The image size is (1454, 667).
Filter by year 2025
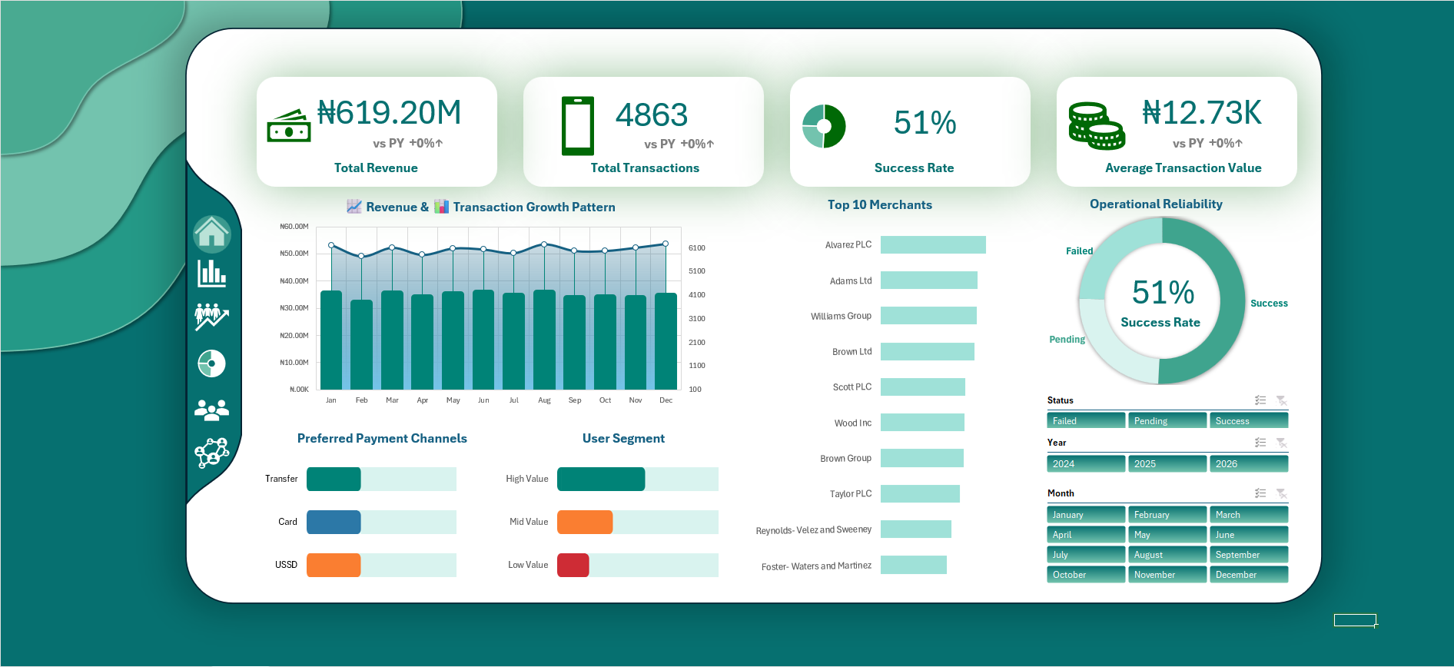[1167, 464]
